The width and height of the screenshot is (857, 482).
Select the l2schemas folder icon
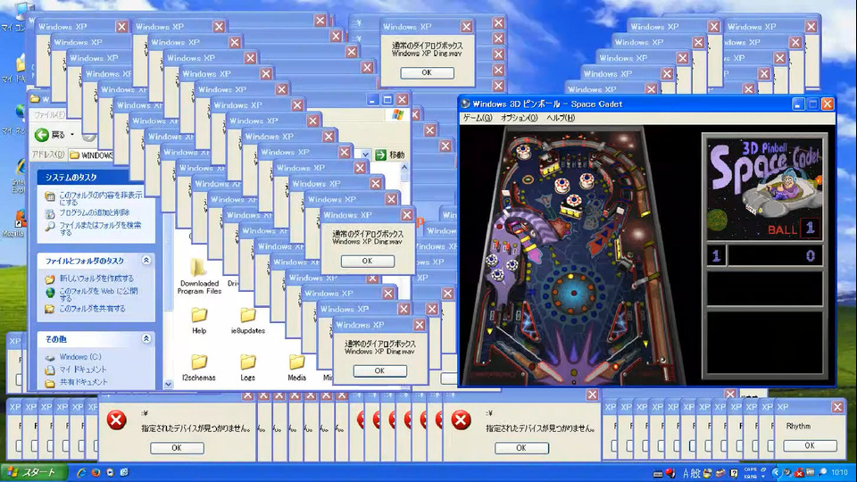click(x=199, y=362)
